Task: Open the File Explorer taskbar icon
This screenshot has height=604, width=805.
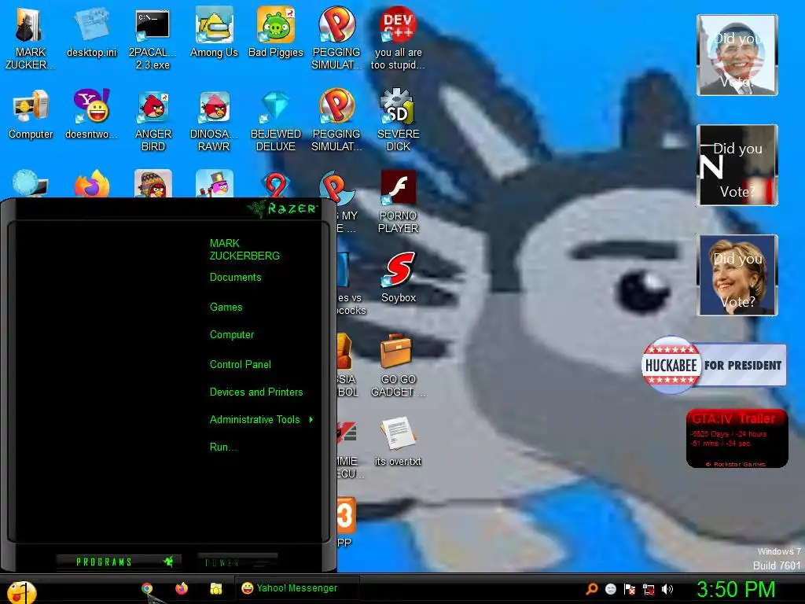Action: (215, 588)
